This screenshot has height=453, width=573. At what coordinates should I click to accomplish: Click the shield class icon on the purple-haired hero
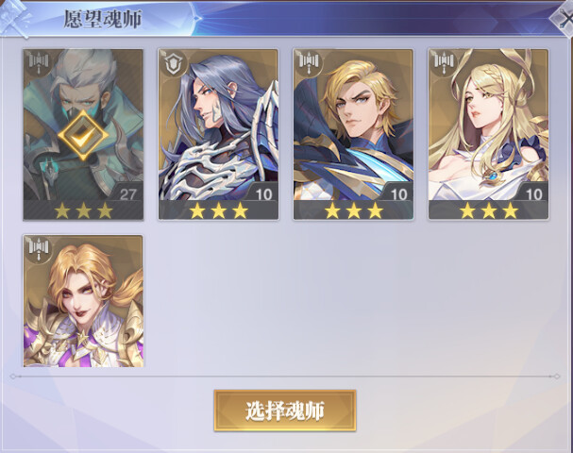(173, 63)
